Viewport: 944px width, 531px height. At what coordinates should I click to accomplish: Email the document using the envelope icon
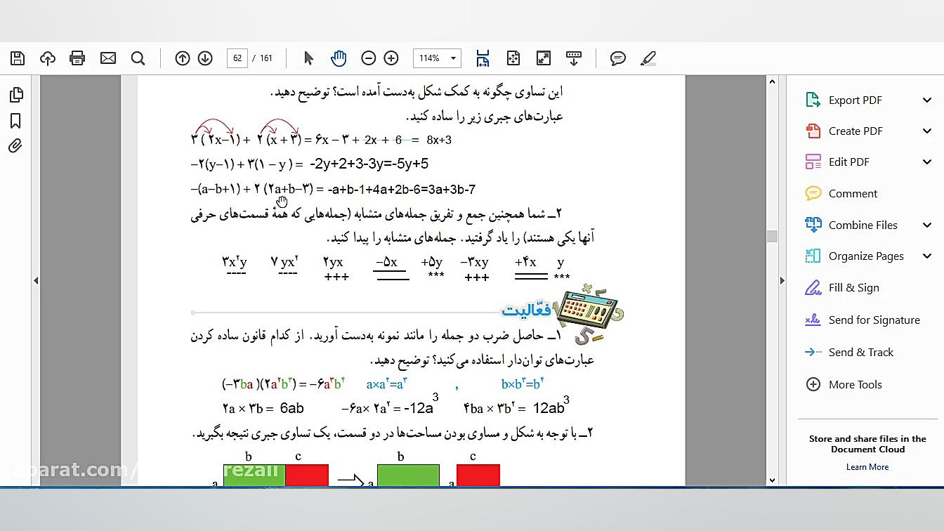(x=107, y=58)
